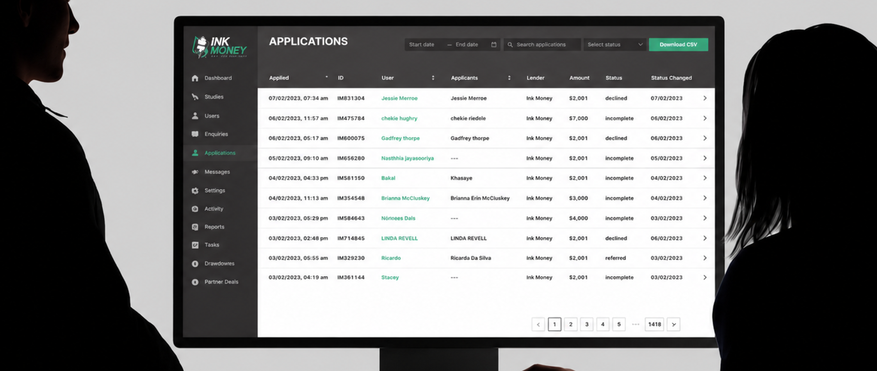Go to page 3
The image size is (877, 371).
(x=586, y=324)
